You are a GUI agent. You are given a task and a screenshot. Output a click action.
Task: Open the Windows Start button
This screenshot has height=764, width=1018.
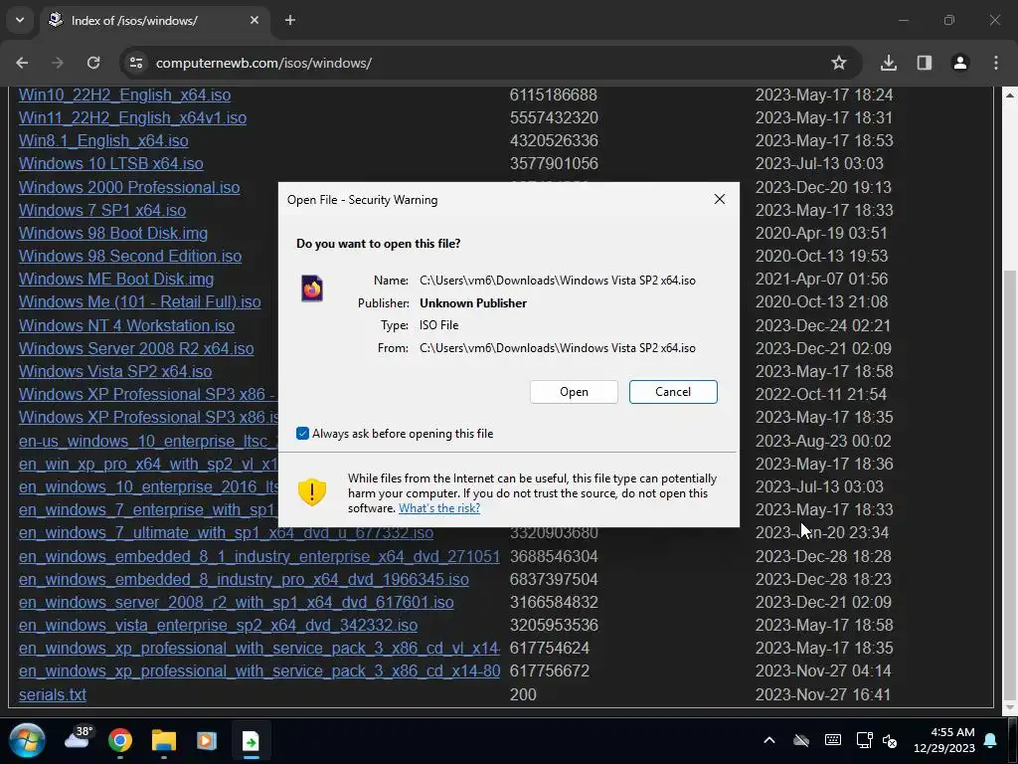click(x=27, y=740)
